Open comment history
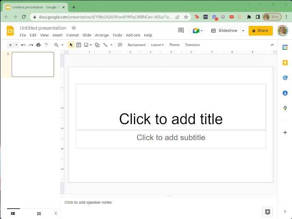The height and width of the screenshot is (219, 292). [181, 31]
